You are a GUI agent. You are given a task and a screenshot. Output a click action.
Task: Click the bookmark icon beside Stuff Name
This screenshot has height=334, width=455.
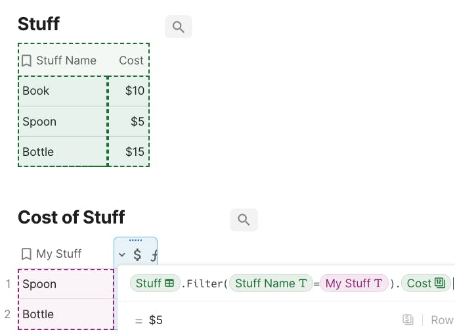tap(26, 60)
